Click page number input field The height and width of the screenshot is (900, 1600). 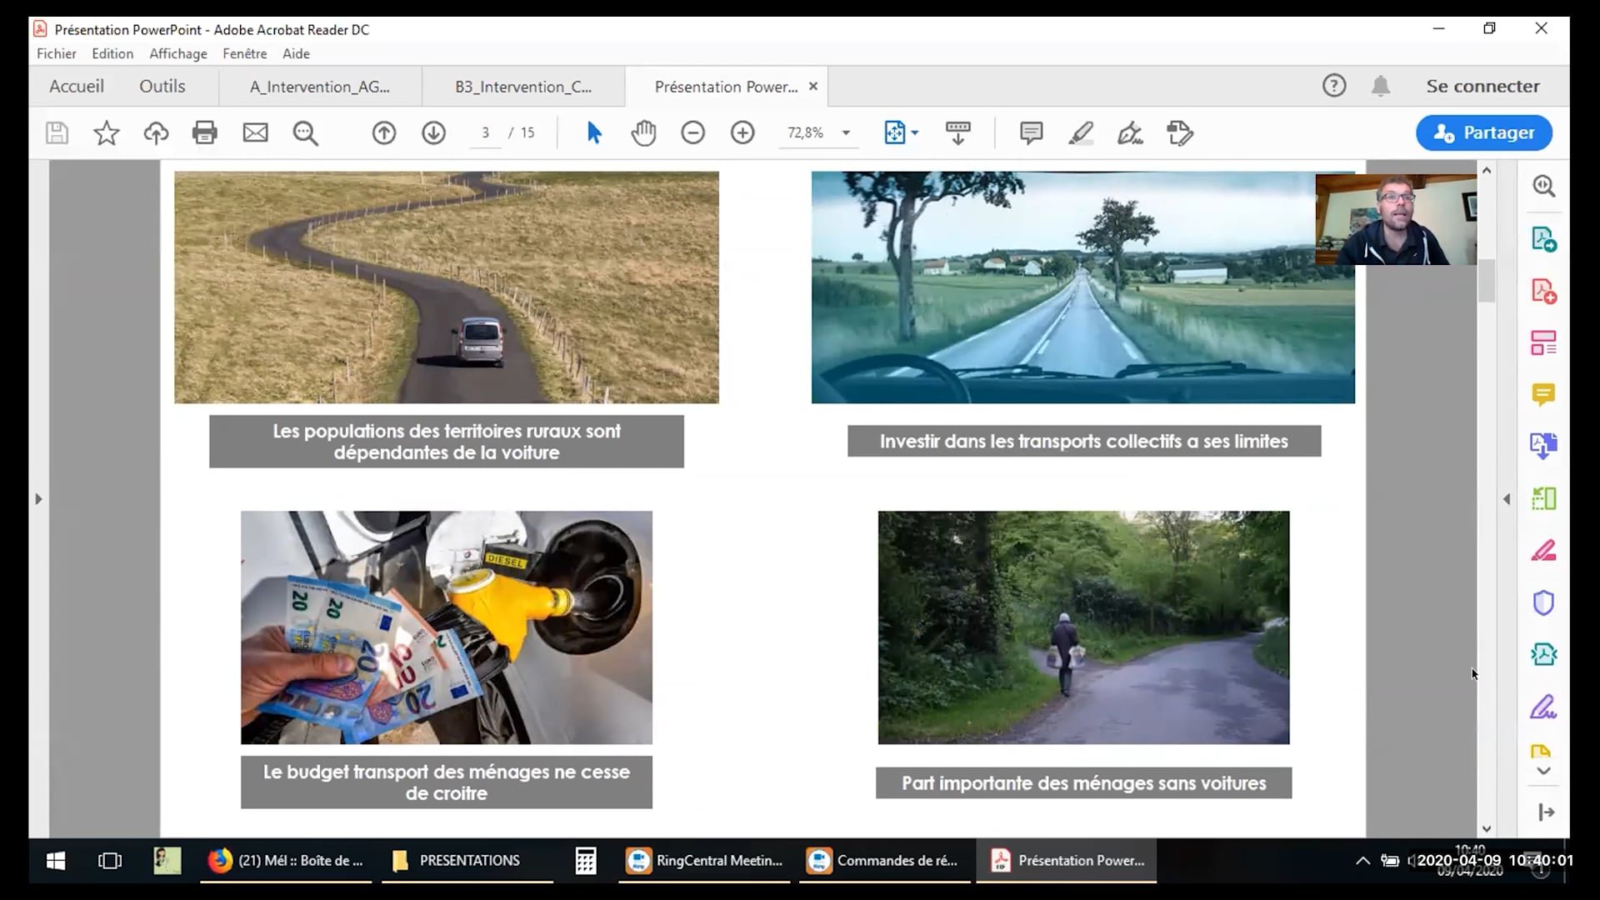[x=485, y=132]
